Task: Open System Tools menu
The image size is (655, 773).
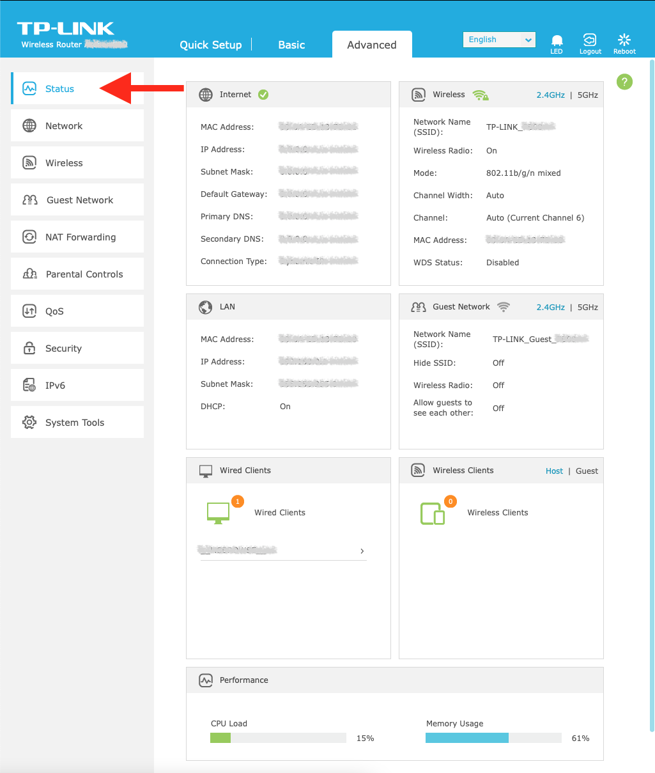Action: [x=77, y=423]
